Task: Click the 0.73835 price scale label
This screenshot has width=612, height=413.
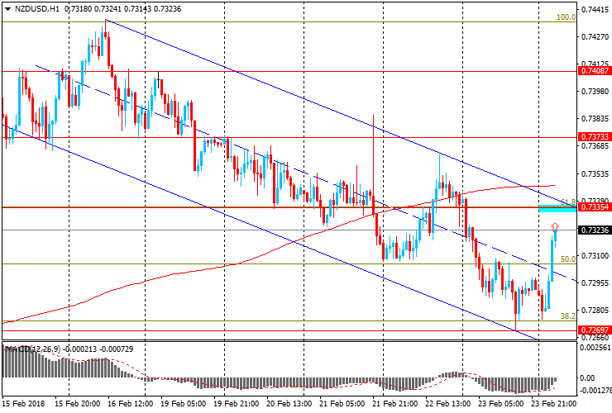Action: tap(595, 119)
